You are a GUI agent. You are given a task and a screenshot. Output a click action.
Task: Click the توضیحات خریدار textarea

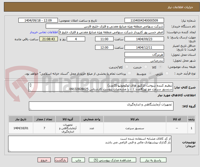click(90, 144)
